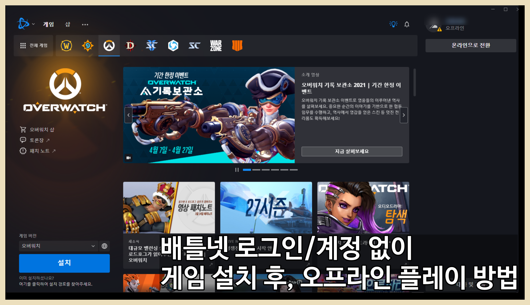Open the 영상 패치노트 news card
The image size is (530, 305).
click(169, 208)
